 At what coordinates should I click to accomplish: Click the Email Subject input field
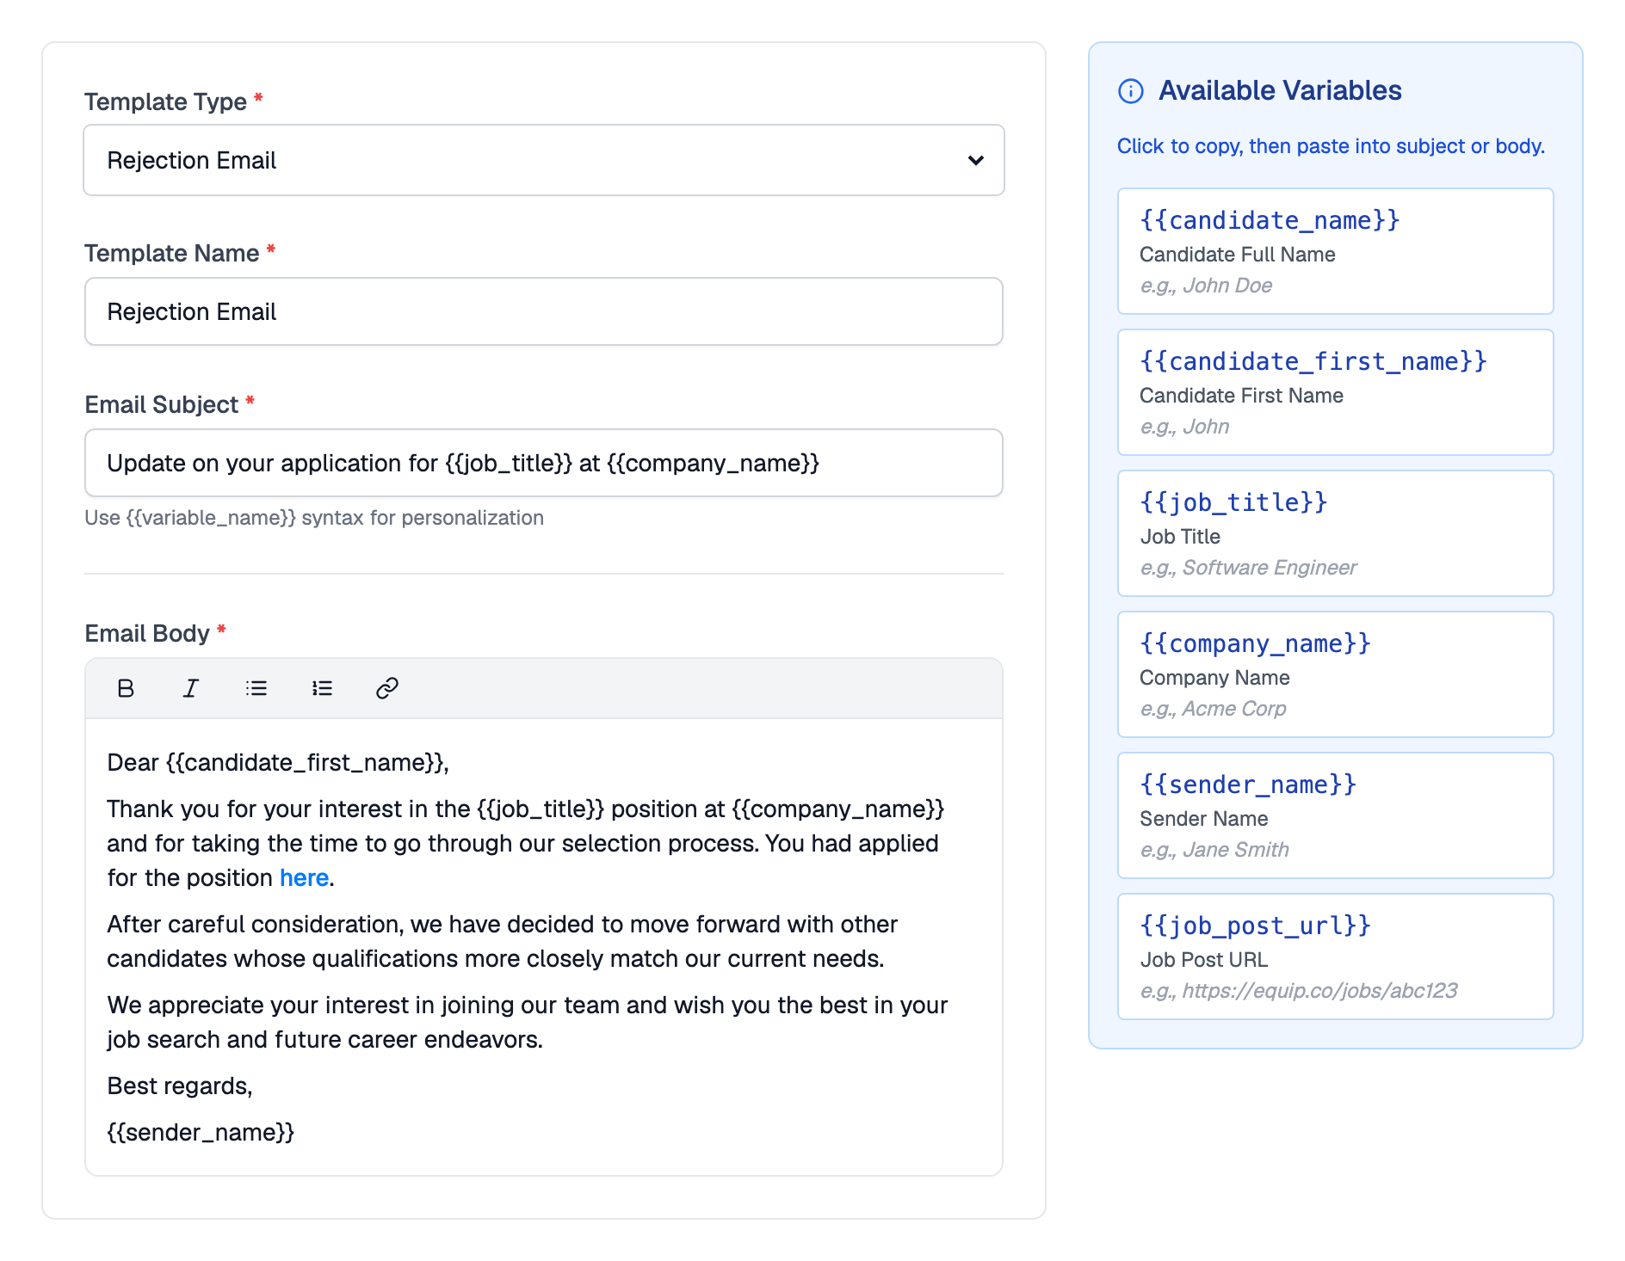[544, 463]
